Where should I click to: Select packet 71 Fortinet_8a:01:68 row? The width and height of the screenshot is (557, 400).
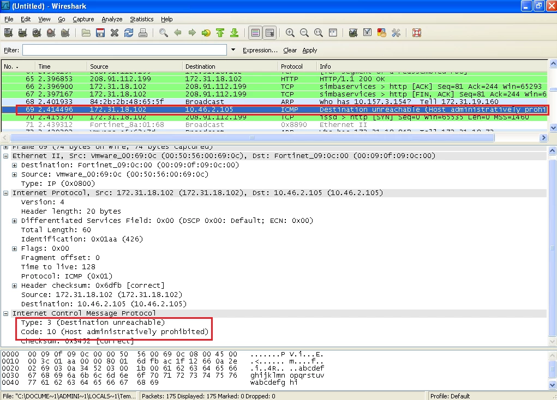274,125
